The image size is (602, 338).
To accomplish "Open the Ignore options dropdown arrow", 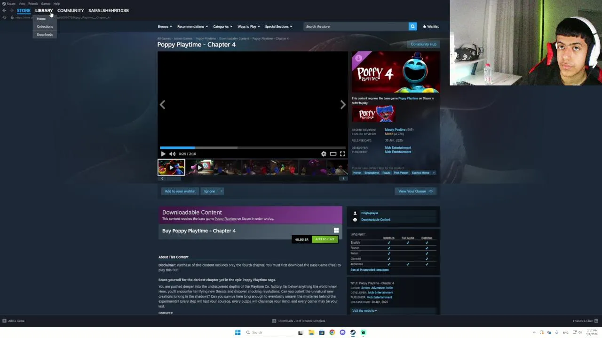I will point(221,191).
